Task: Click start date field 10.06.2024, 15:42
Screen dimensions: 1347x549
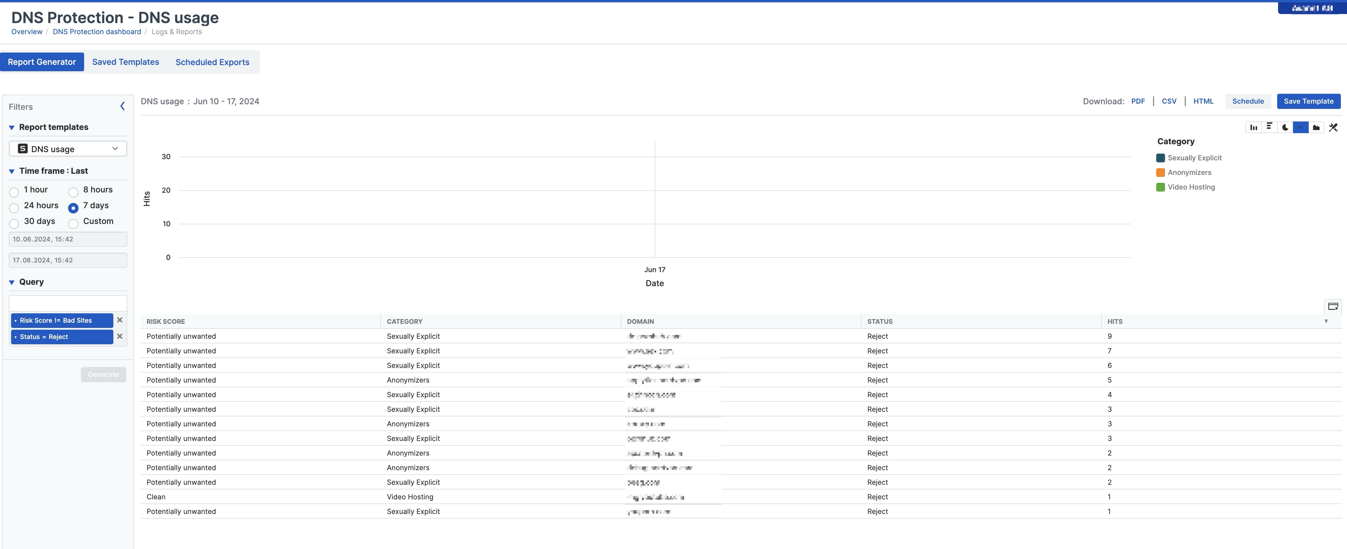Action: click(x=68, y=239)
